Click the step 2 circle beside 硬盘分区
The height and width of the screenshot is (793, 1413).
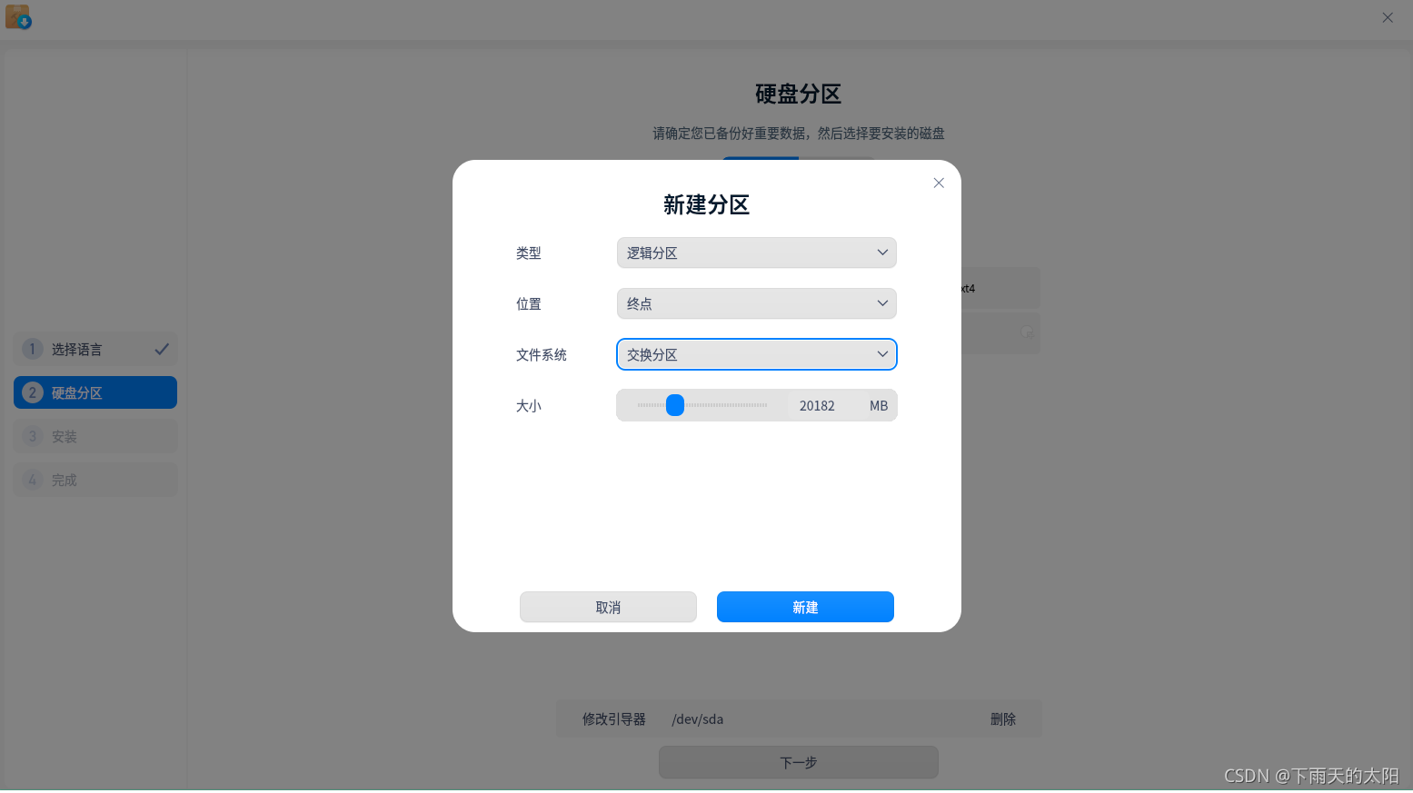tap(32, 392)
